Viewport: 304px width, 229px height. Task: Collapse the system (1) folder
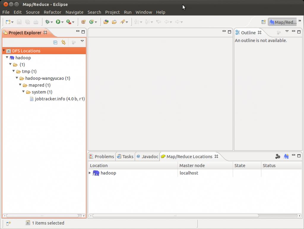click(23, 91)
